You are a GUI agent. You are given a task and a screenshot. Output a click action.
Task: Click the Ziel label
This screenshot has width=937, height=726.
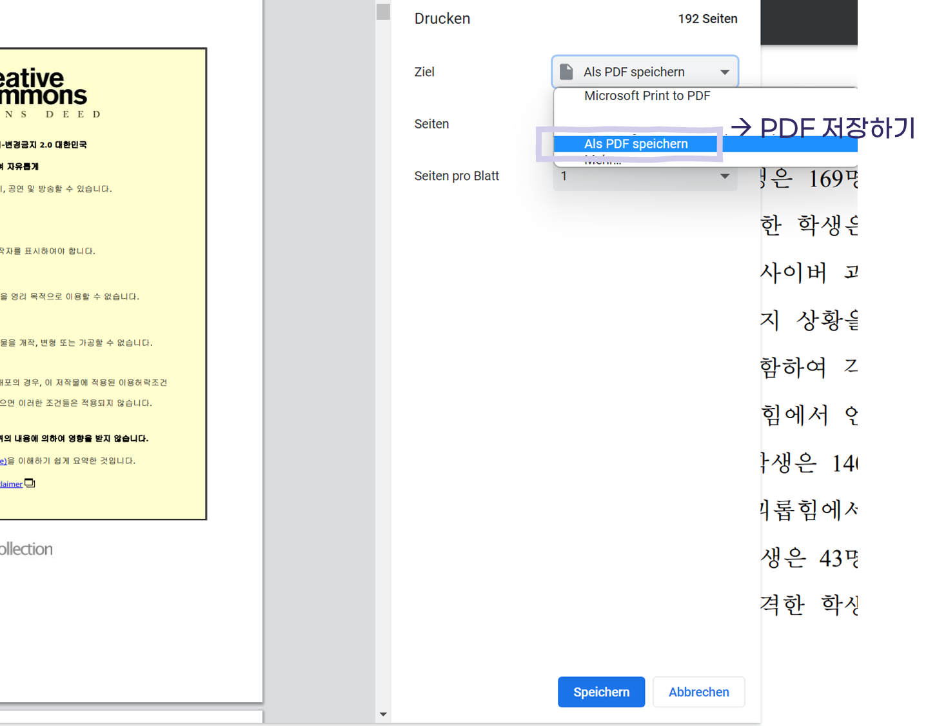[424, 72]
